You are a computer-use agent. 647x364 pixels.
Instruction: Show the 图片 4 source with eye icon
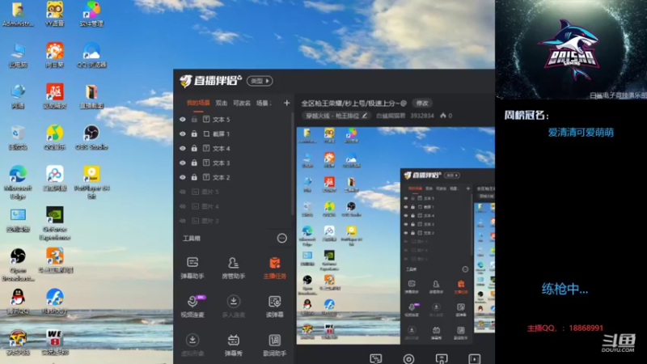[183, 206]
